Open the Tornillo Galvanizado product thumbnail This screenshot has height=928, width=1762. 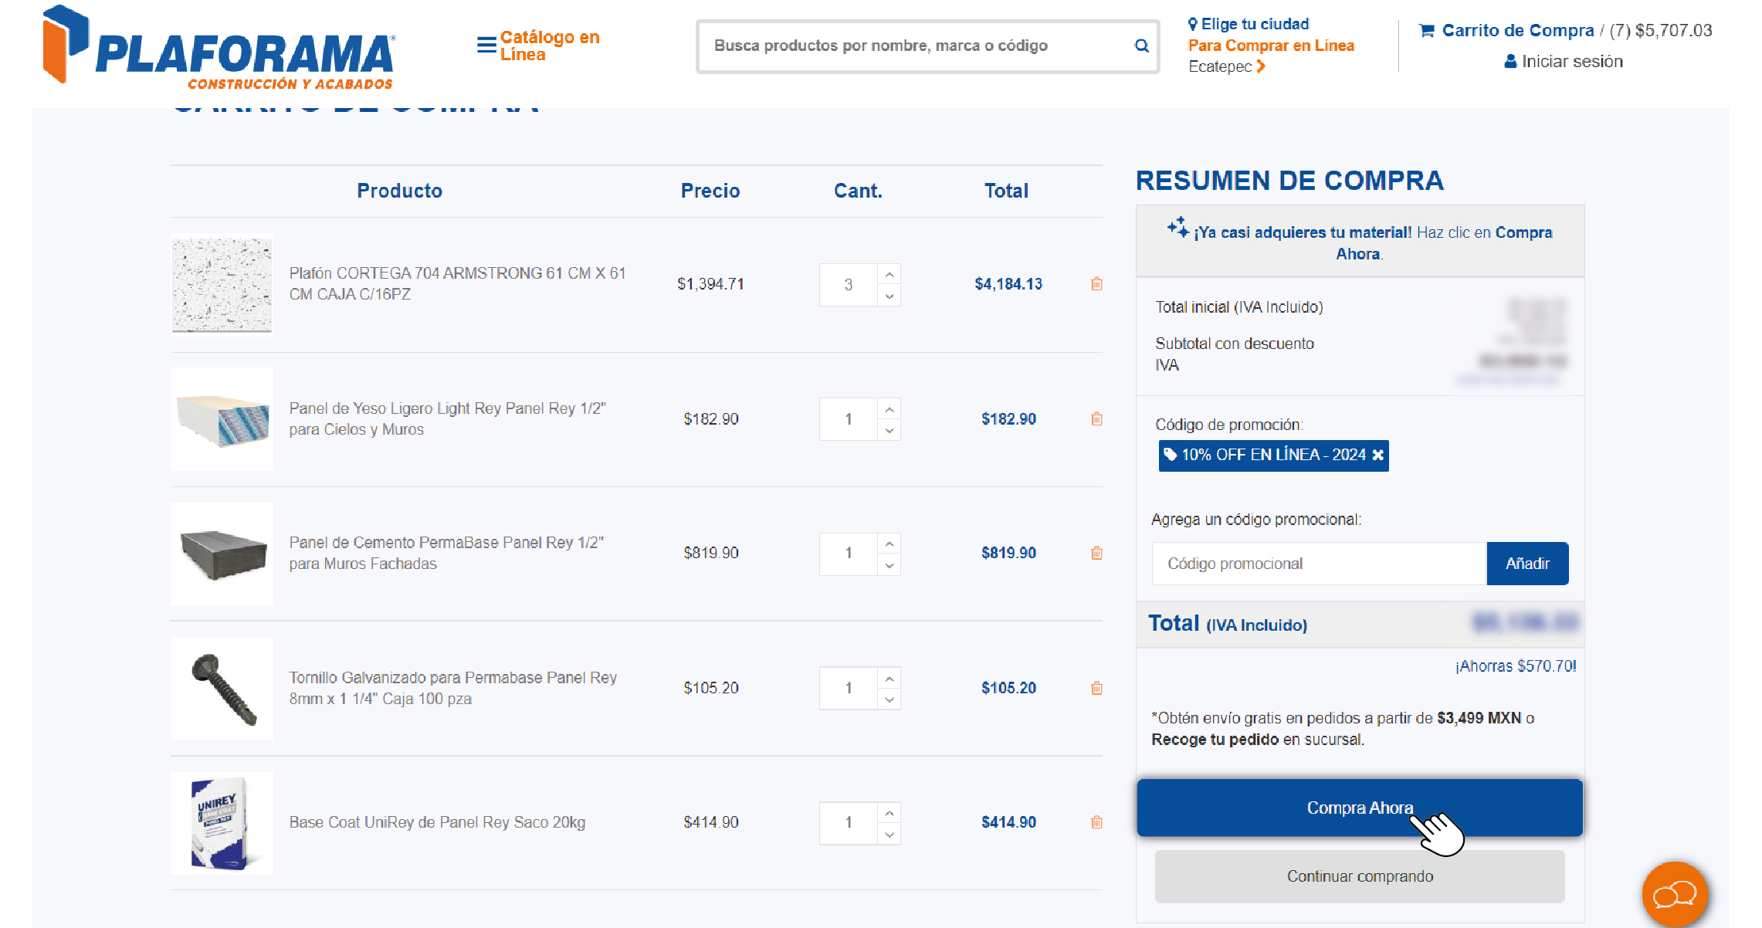(x=222, y=688)
